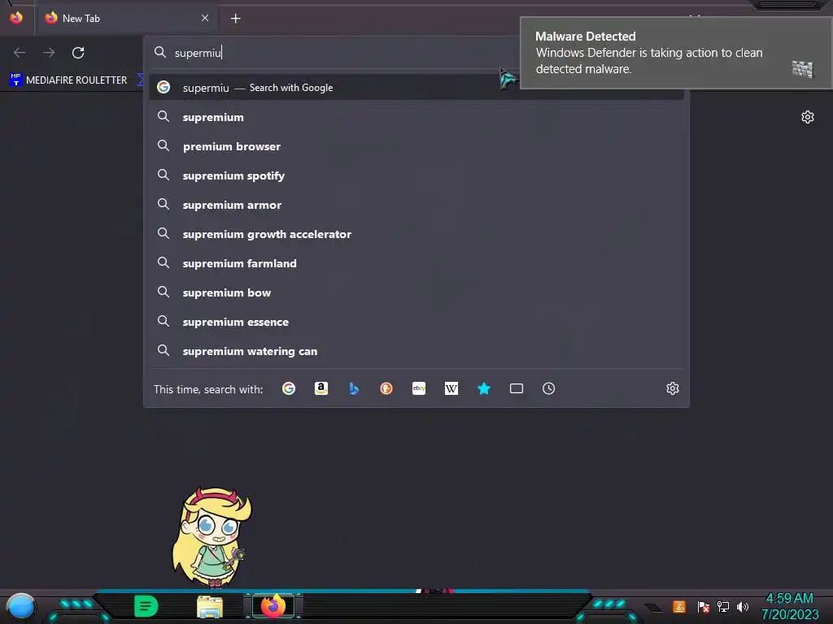The height and width of the screenshot is (624, 833).
Task: Pick 'supremium farmland' suggestion
Action: click(416, 263)
